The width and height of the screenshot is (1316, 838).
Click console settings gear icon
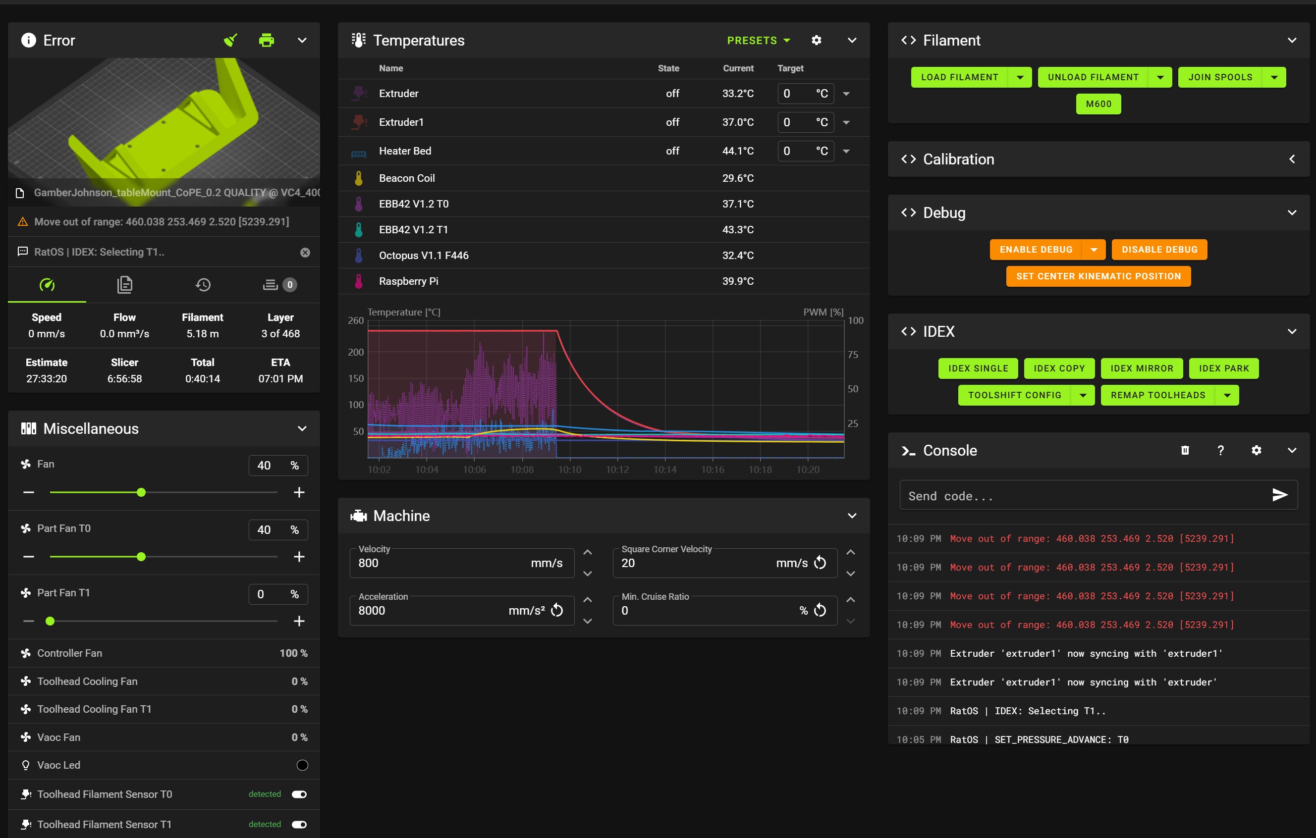point(1257,450)
